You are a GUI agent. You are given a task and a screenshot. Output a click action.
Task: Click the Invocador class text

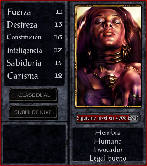pos(108,150)
